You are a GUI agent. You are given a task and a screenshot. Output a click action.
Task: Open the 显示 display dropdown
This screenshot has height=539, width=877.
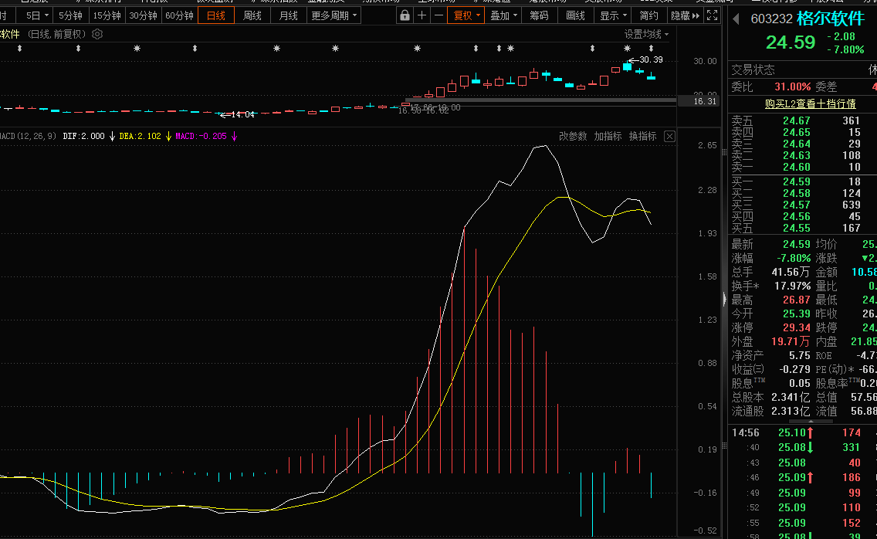coord(613,15)
